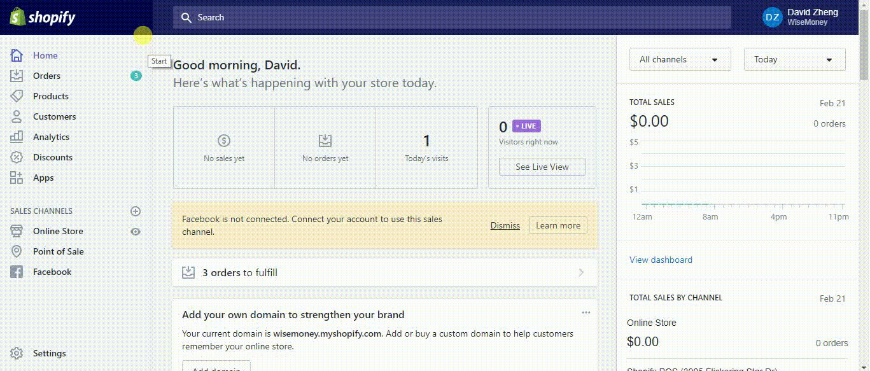Open Customers in sidebar
870x371 pixels.
coord(54,116)
